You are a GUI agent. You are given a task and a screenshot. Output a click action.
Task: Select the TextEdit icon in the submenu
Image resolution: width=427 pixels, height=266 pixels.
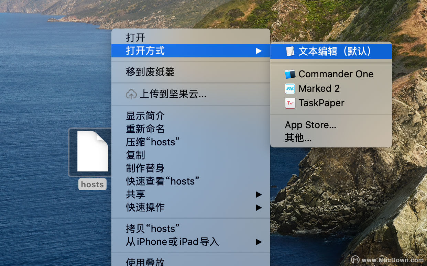[291, 51]
